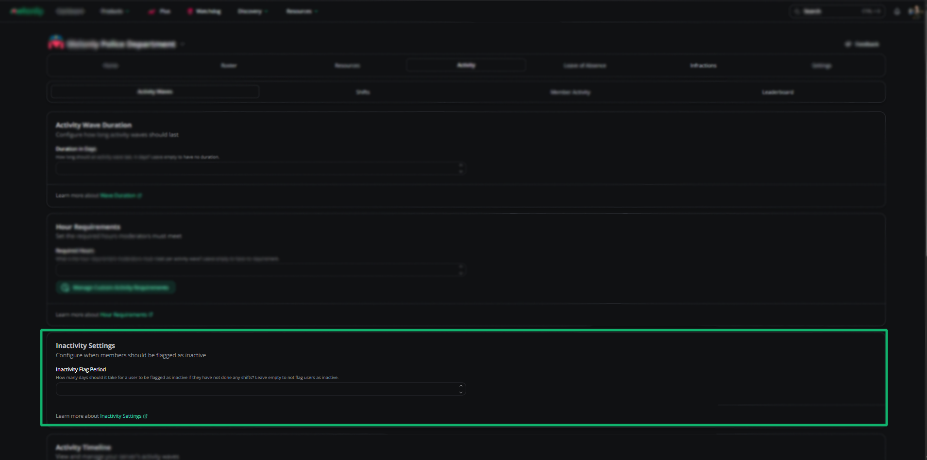Focus the Search box in top bar
Screen dimensions: 927x460
point(837,11)
